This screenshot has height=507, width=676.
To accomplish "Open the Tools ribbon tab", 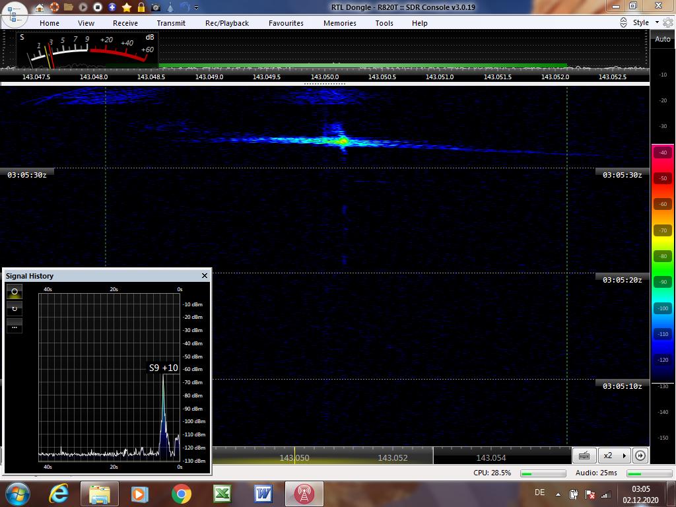I will click(384, 23).
